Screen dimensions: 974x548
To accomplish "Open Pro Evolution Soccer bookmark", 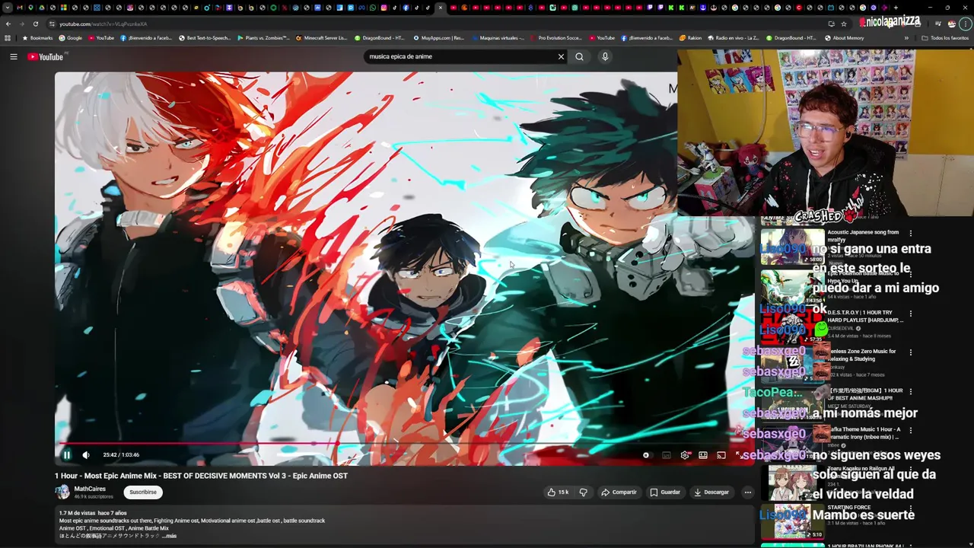I will tap(555, 38).
